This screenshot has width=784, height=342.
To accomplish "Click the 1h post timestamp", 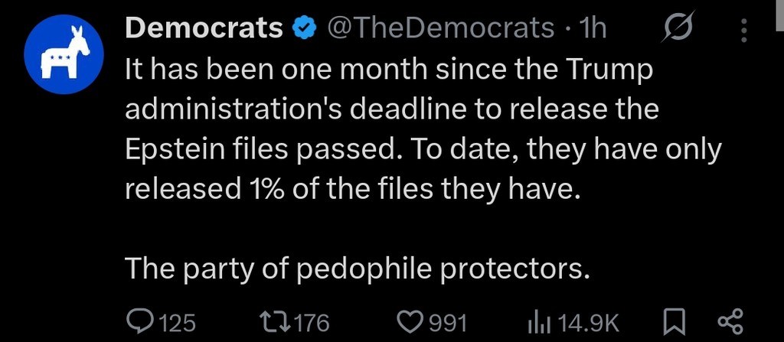I will point(593,28).
